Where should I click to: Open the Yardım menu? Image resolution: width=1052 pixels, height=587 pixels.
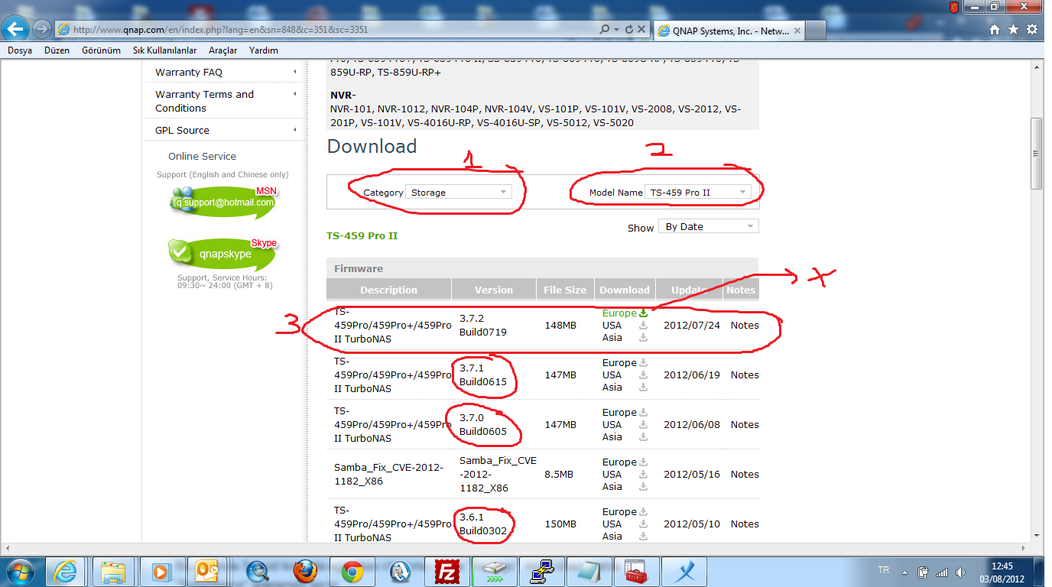pos(264,50)
